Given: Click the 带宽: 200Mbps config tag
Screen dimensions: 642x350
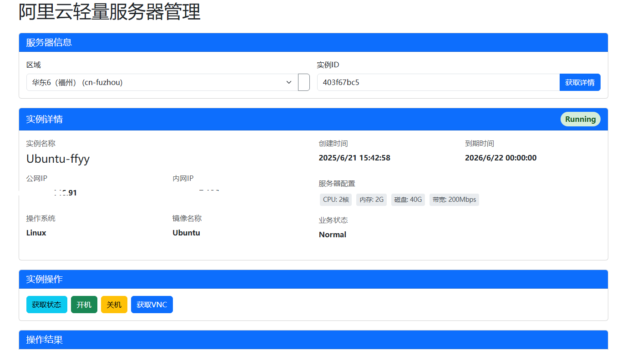Looking at the screenshot, I should tap(454, 200).
